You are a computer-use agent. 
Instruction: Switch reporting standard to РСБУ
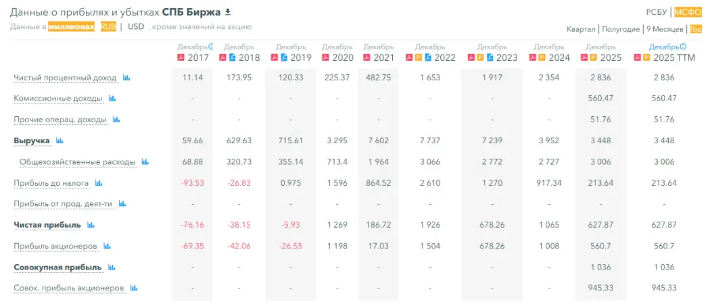point(657,12)
